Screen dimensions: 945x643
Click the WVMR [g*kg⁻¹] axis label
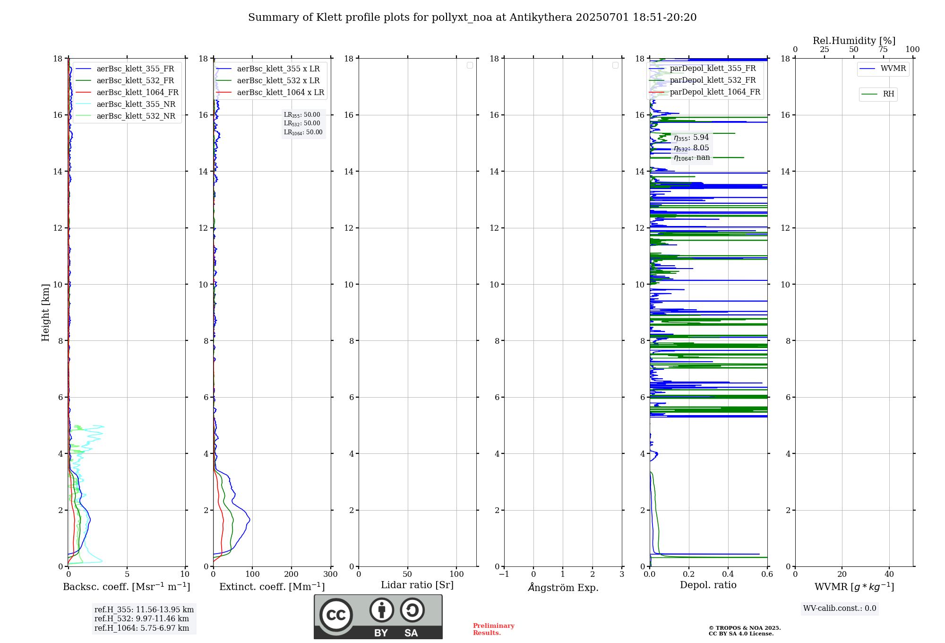click(x=854, y=587)
